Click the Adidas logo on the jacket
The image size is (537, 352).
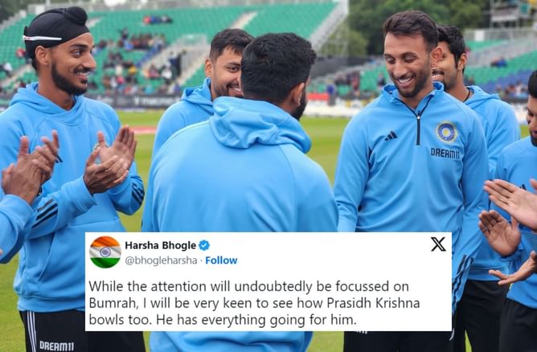point(391,136)
